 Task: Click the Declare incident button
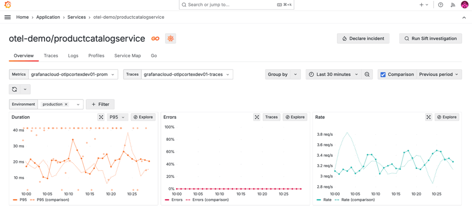[363, 39]
